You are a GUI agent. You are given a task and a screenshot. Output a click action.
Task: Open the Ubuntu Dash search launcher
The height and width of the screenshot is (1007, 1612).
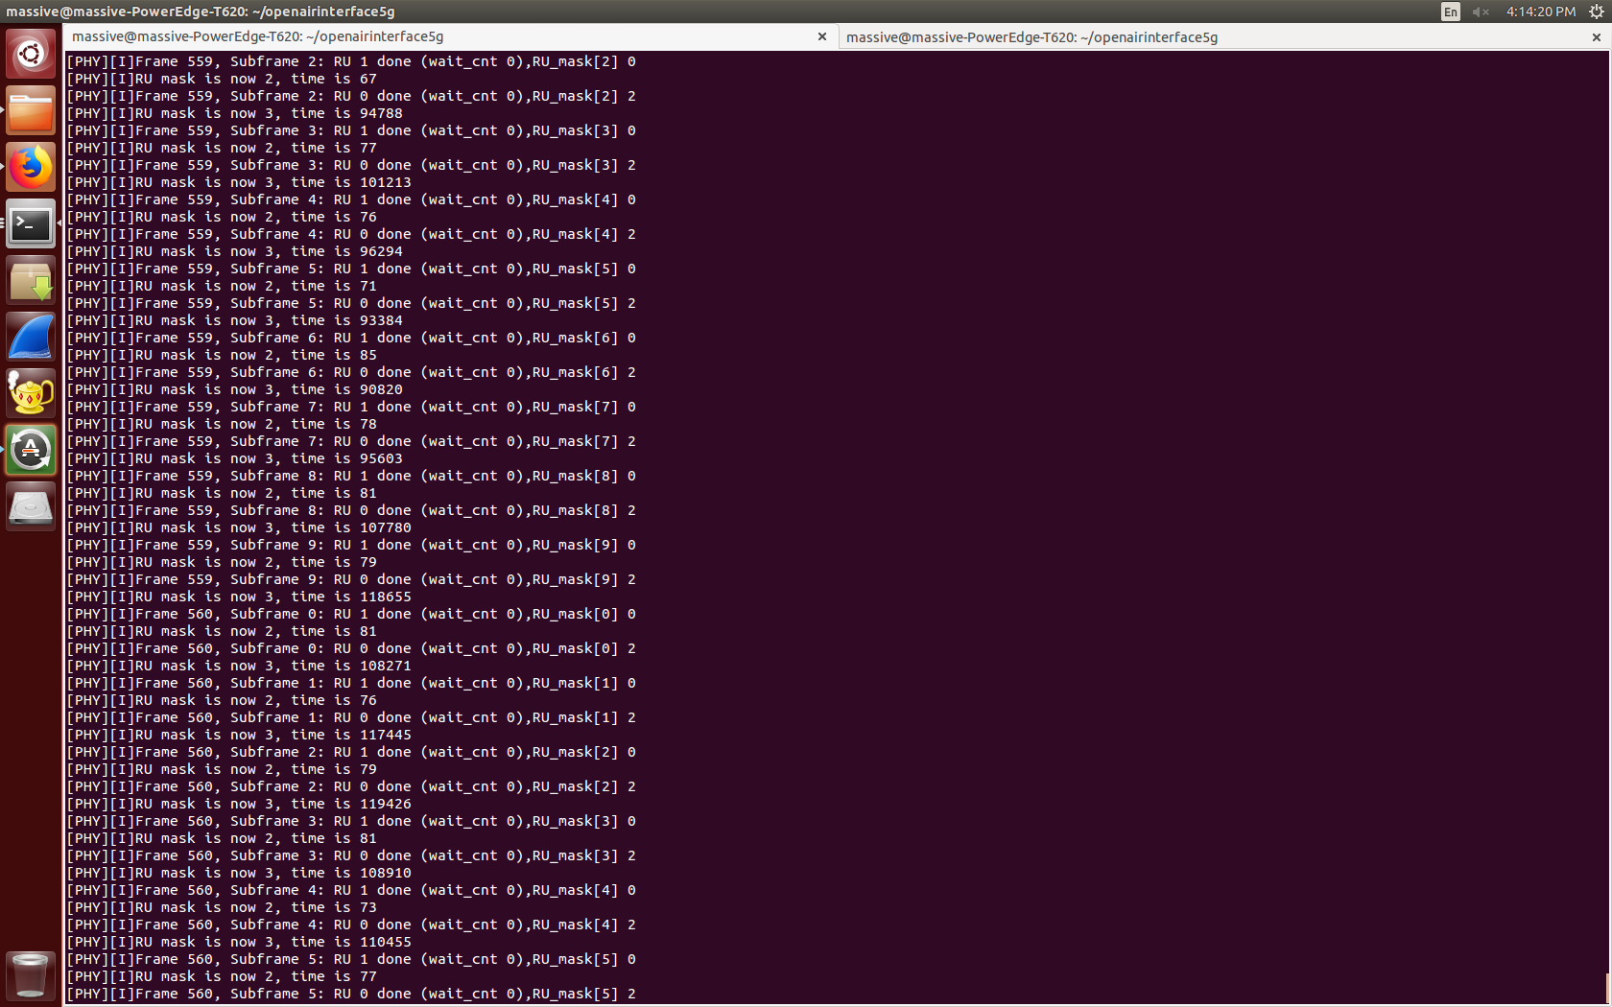[x=31, y=54]
